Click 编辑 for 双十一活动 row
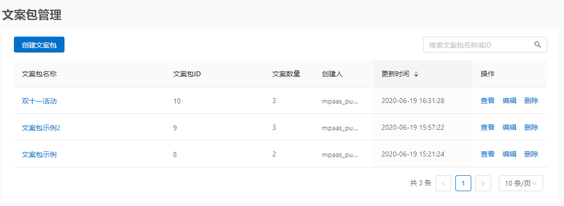 click(509, 101)
